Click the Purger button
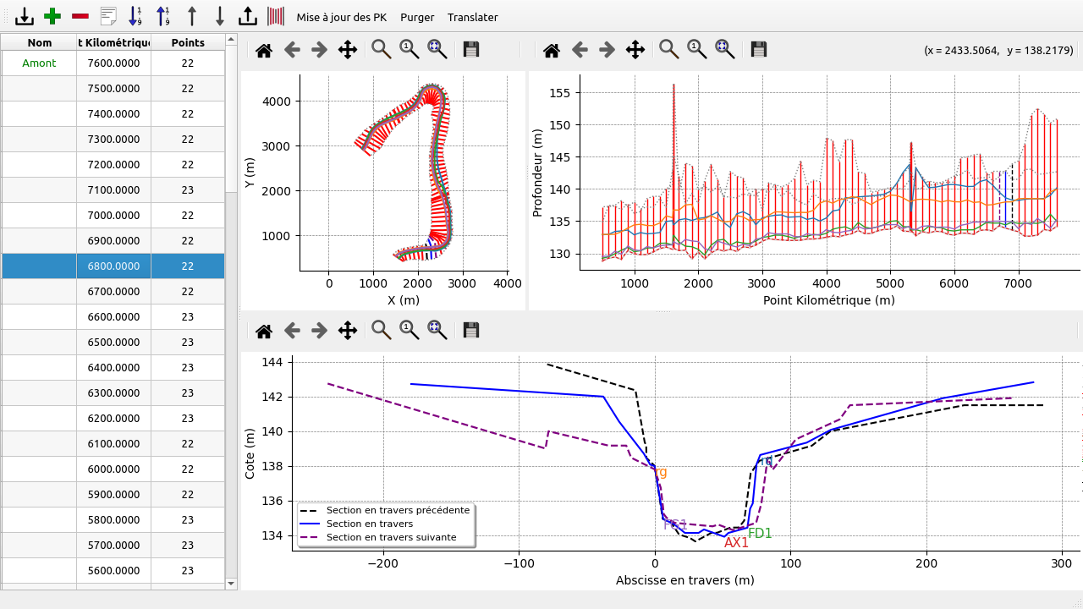1083x609 pixels. click(x=417, y=17)
